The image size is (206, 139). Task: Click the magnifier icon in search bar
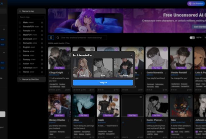[58, 38]
